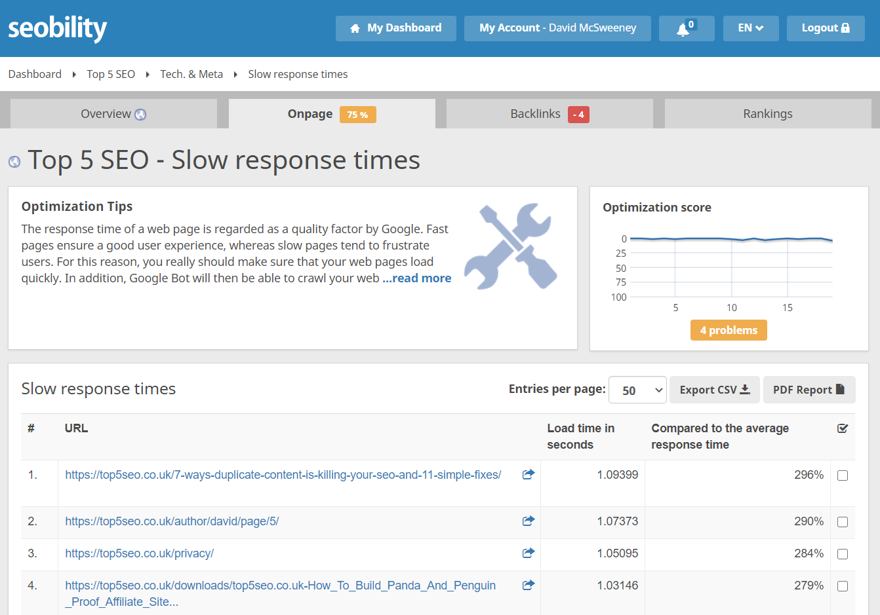
Task: Open the Rankings tab
Action: click(768, 114)
